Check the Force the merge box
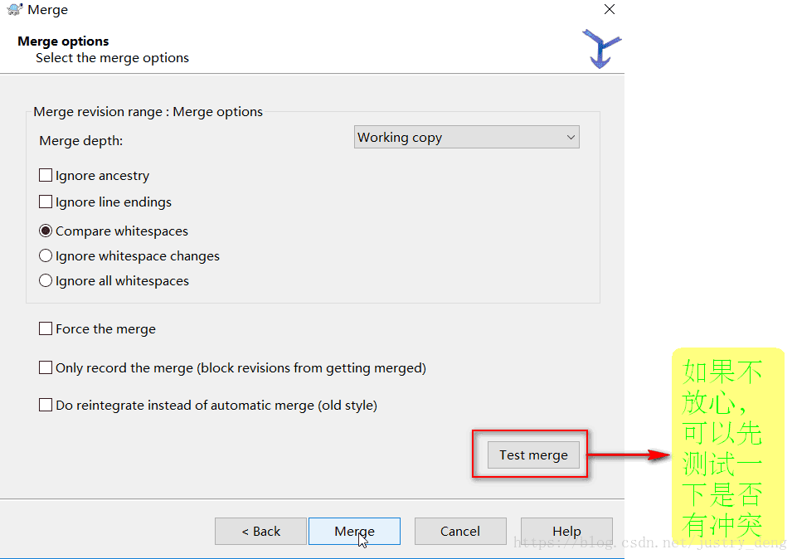Viewport: 797px width, 559px height. click(x=46, y=328)
